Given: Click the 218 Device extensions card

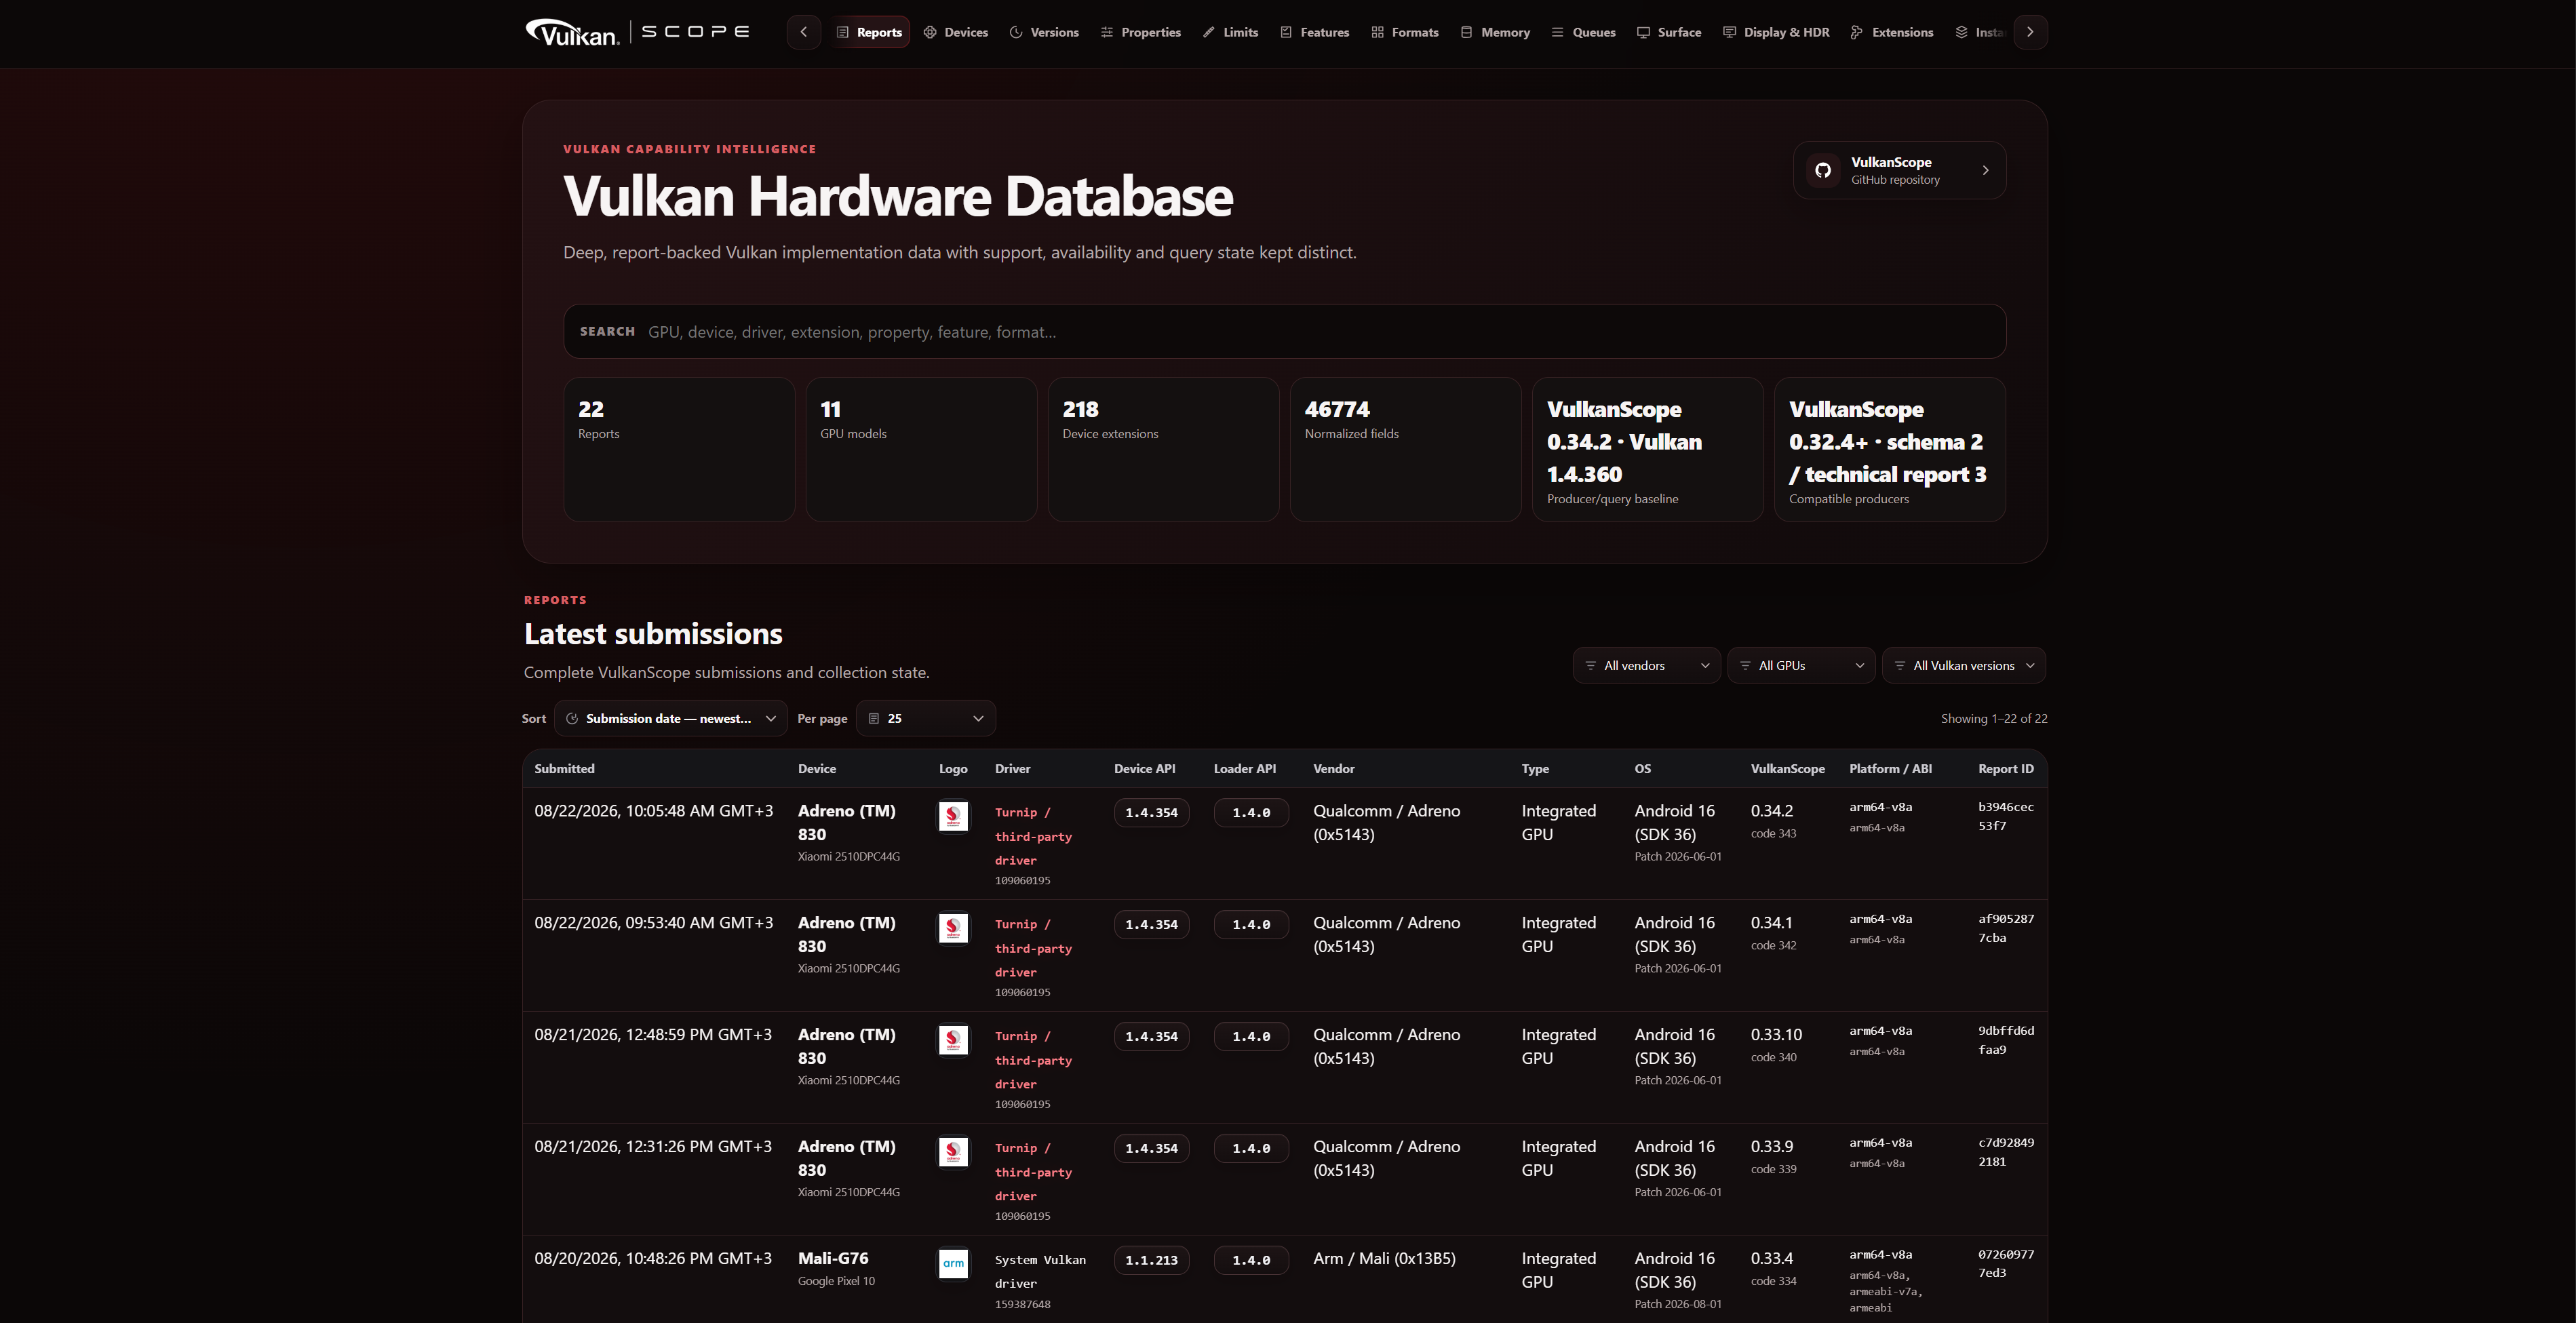Looking at the screenshot, I should point(1163,449).
